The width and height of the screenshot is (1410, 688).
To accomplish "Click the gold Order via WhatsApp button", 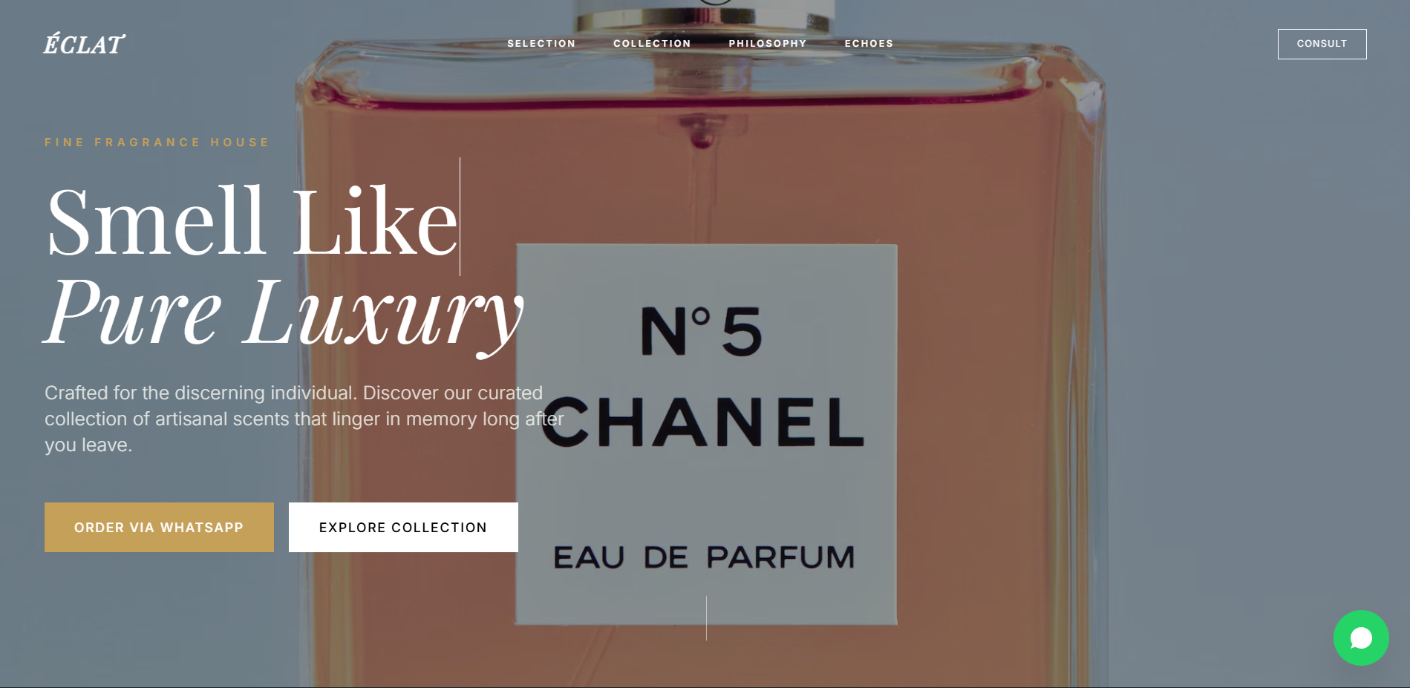I will (159, 527).
